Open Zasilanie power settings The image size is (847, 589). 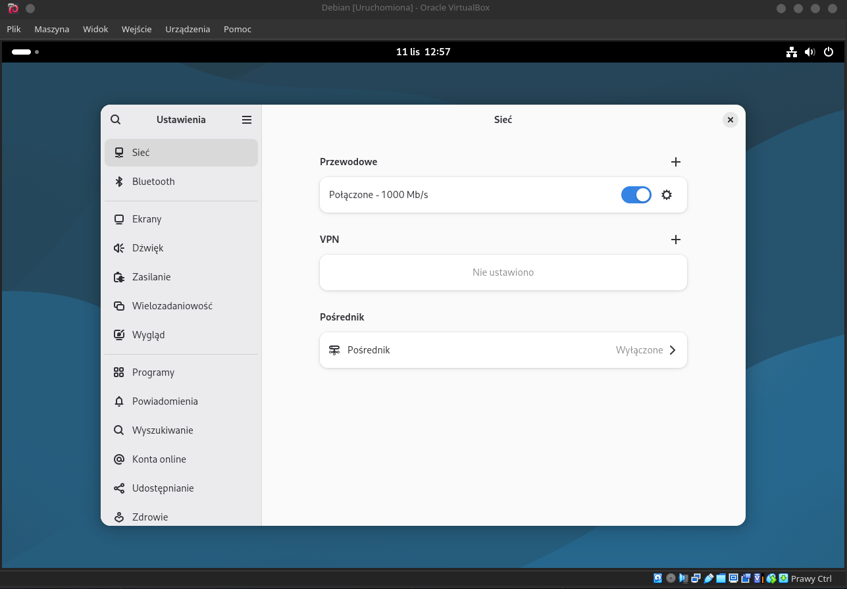[181, 277]
